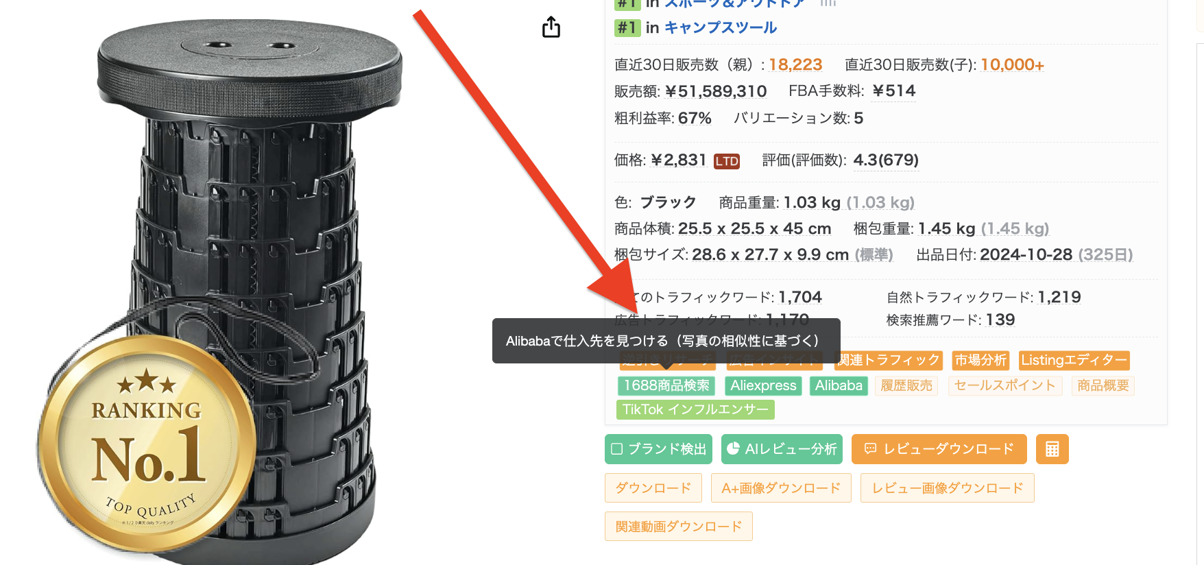Open the calculator icon button
Image resolution: width=1204 pixels, height=565 pixels.
(x=1052, y=449)
